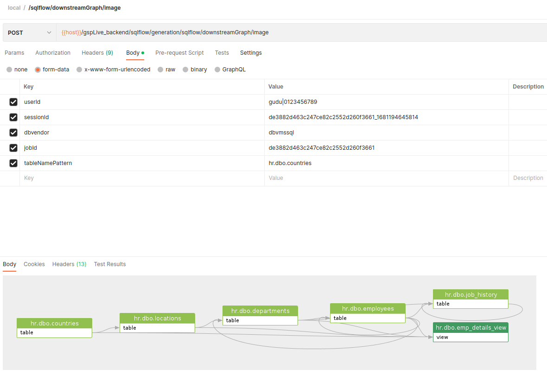Open the response Test Results tab
The image size is (547, 376).
(110, 264)
